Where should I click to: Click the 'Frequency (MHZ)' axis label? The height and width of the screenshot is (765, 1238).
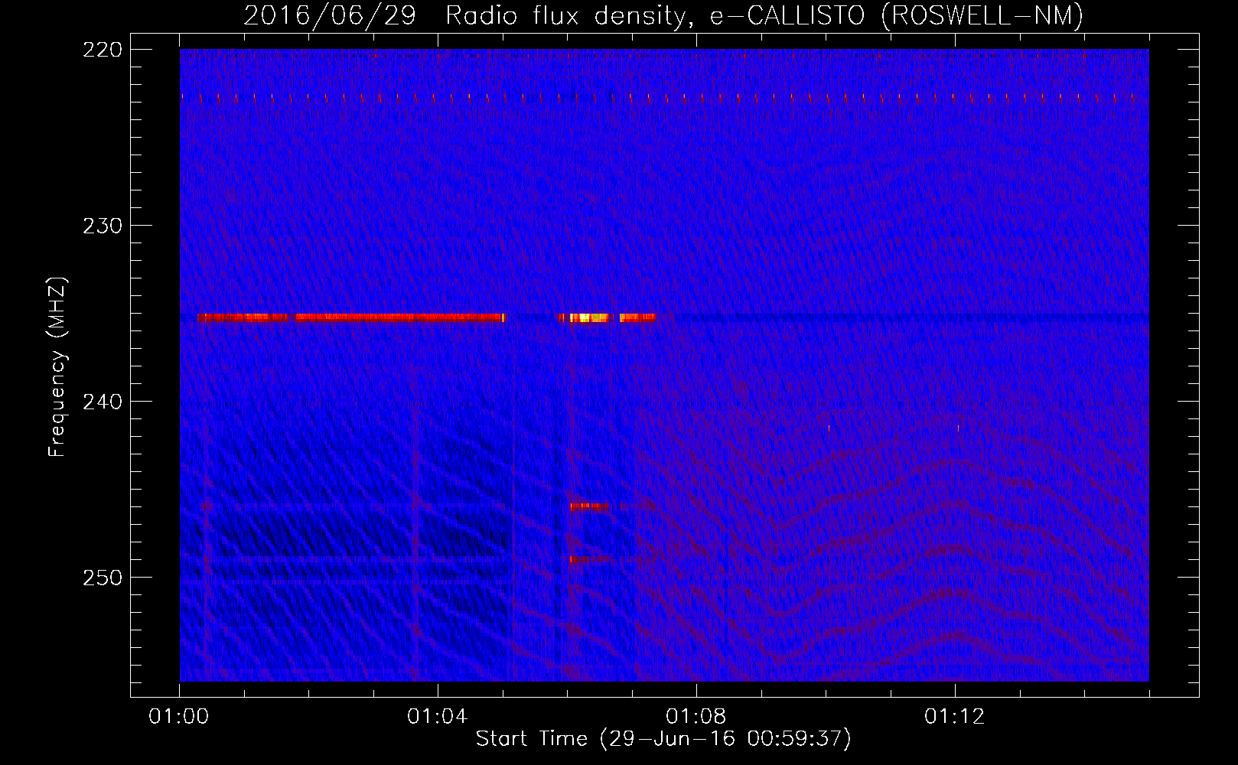pyautogui.click(x=57, y=367)
